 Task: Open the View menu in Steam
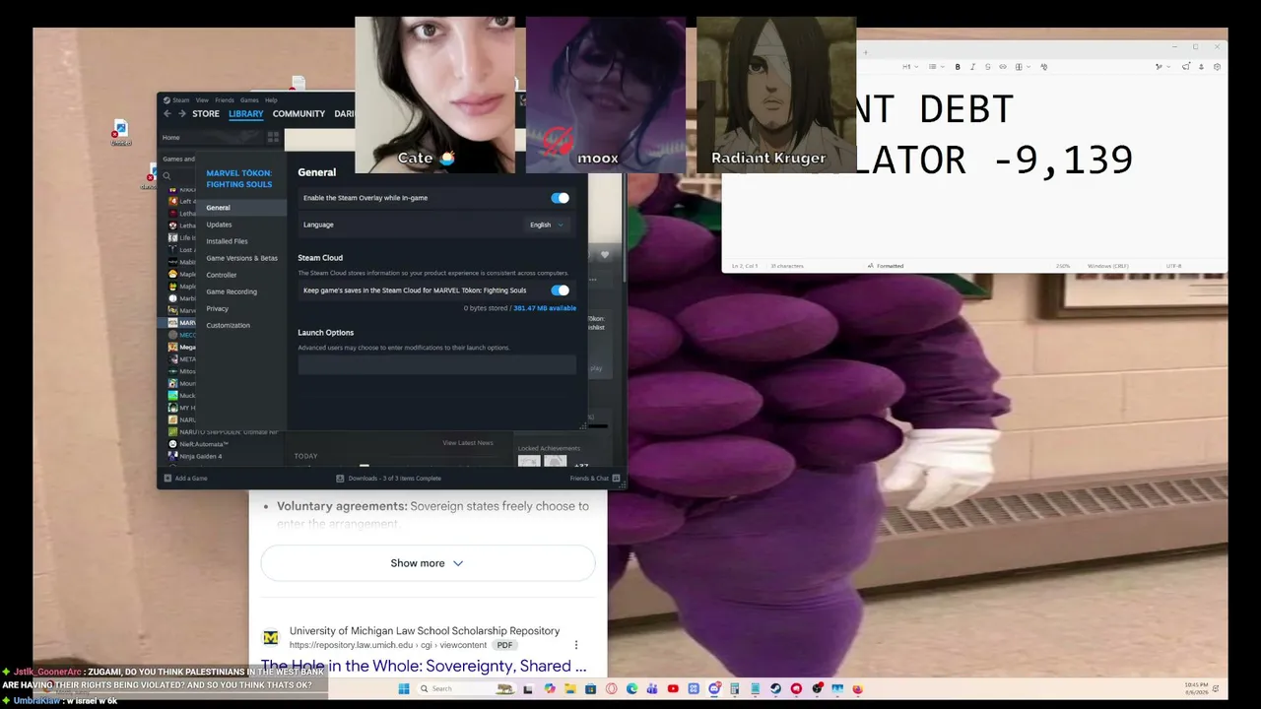[202, 99]
